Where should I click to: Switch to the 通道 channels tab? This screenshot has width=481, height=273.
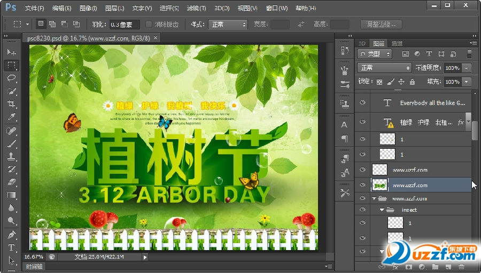(397, 43)
